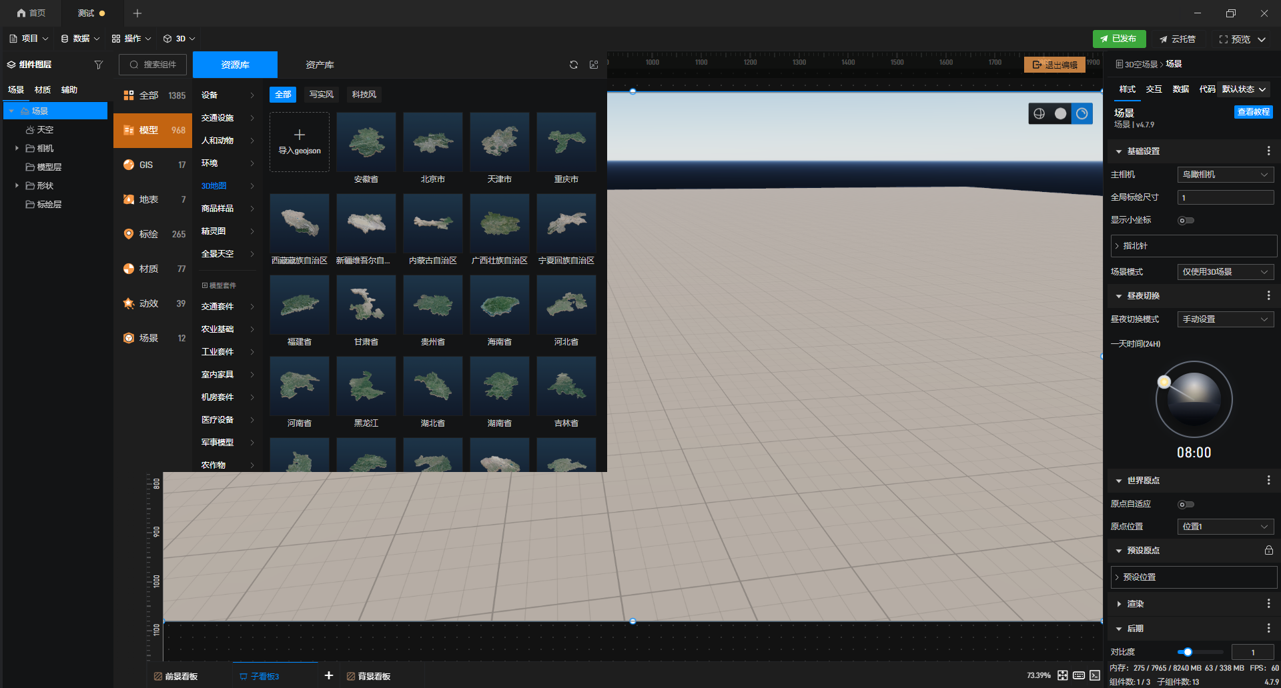Toggle the 原点自适应 switch

1186,504
